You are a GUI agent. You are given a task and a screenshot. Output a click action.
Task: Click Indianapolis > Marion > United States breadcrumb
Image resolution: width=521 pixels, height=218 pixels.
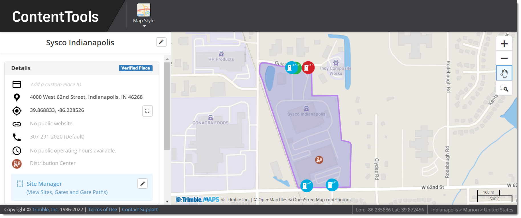pyautogui.click(x=472, y=210)
